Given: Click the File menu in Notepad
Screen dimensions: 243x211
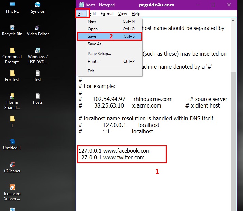Looking at the screenshot, I should pos(81,14).
